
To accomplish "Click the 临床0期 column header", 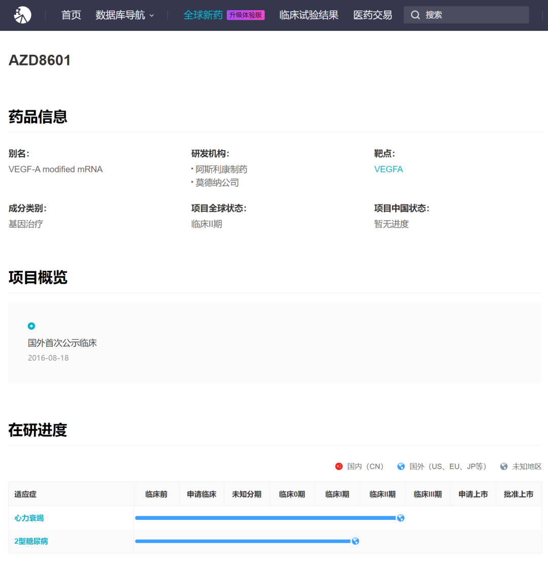I will (x=292, y=494).
